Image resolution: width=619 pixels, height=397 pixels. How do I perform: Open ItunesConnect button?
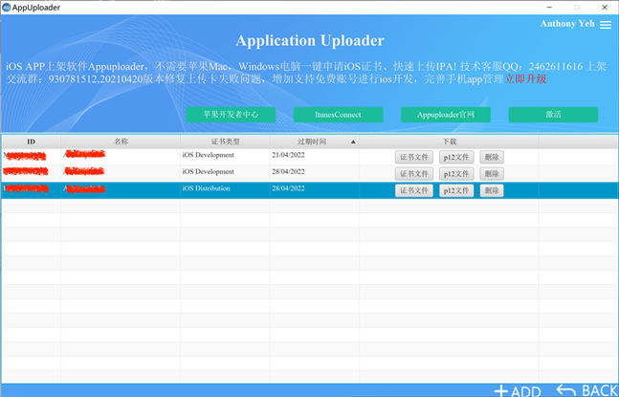338,115
